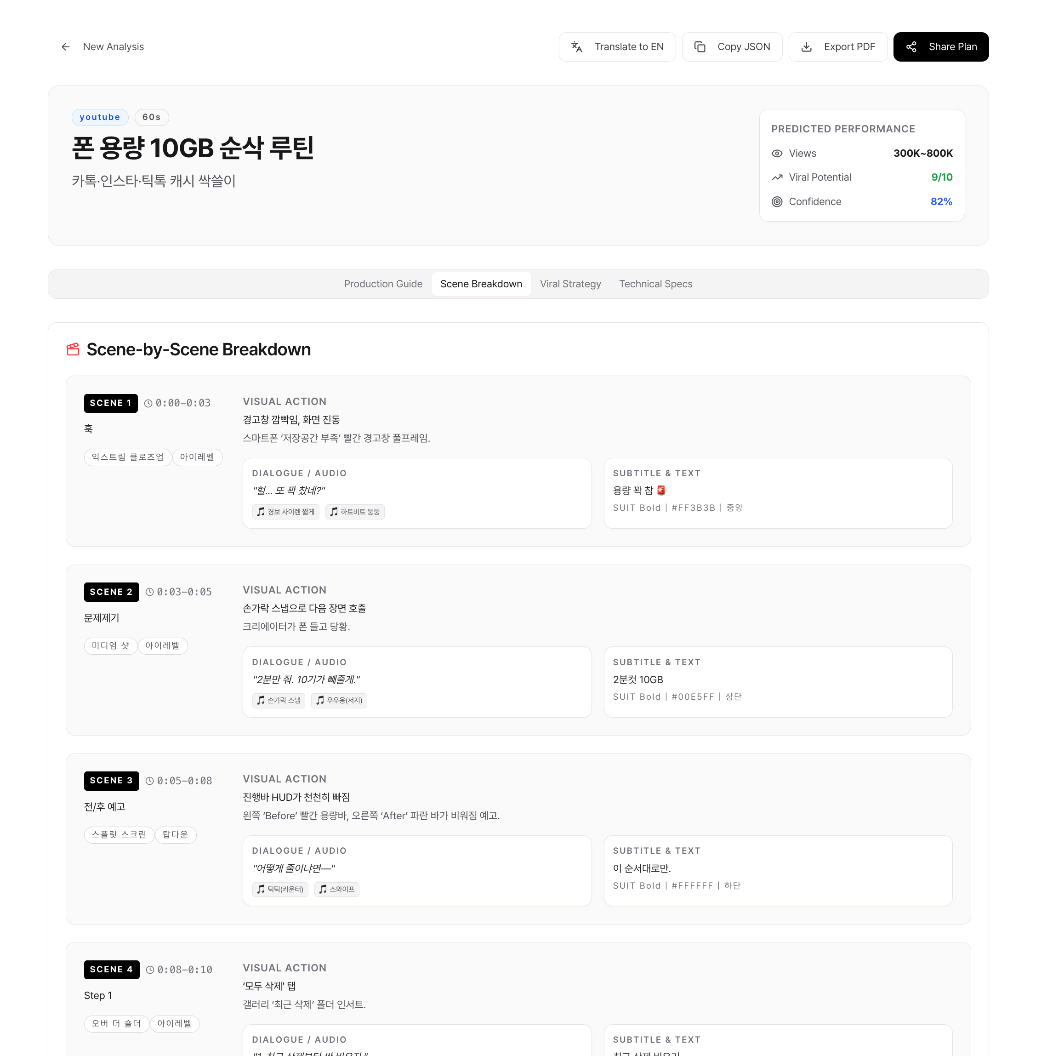Click the trending arrow beside Viral Potential

(x=777, y=177)
